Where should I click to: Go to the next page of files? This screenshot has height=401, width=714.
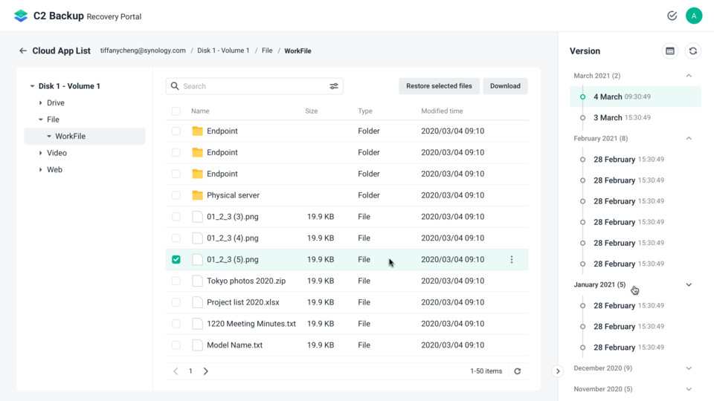[206, 371]
